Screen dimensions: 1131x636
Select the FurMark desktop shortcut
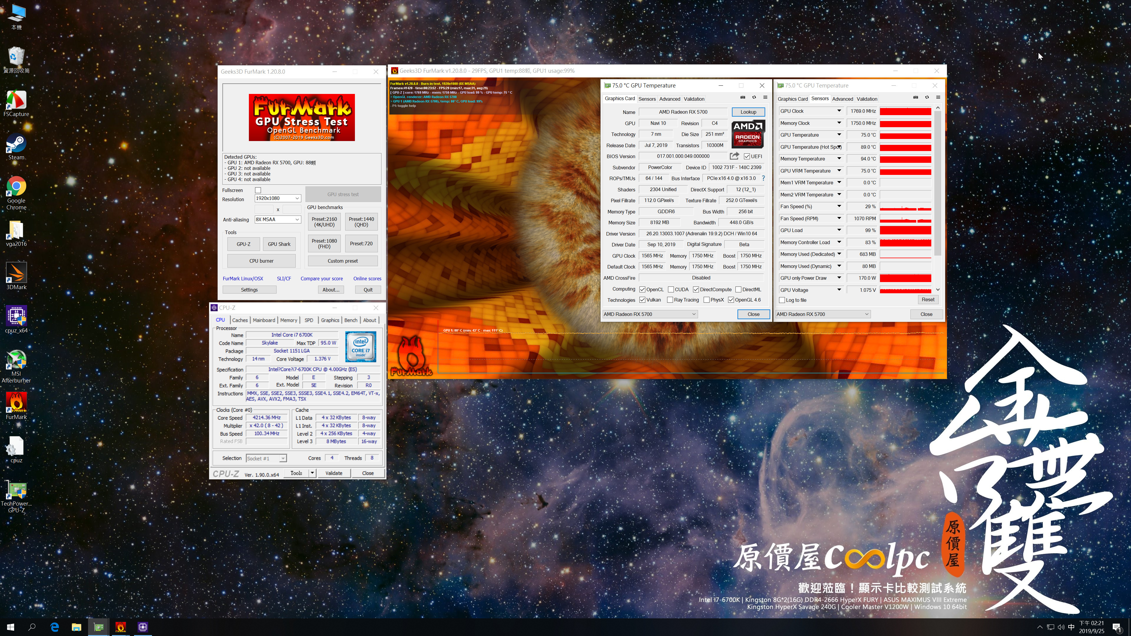[16, 406]
